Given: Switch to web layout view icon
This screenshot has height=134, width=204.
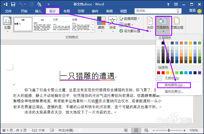Looking at the screenshot, I should coord(146,130).
